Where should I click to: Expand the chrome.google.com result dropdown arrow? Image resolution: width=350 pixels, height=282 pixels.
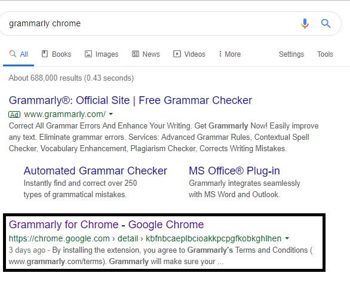click(287, 238)
